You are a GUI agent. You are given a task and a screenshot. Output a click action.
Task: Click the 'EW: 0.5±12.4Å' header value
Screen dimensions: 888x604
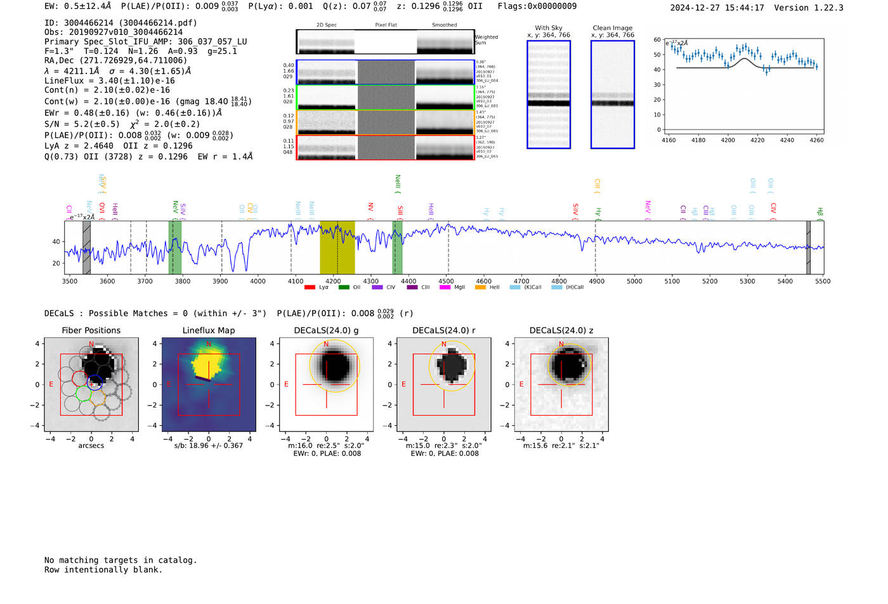[78, 6]
